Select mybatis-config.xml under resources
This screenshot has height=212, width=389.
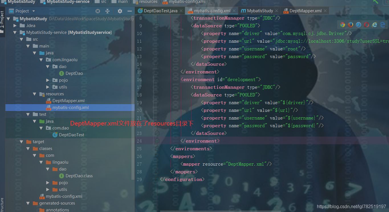(71, 108)
